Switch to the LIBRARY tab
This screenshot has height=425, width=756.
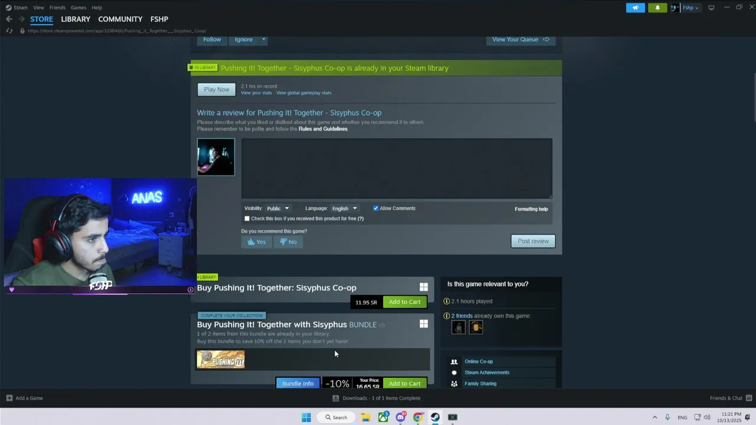pos(76,19)
